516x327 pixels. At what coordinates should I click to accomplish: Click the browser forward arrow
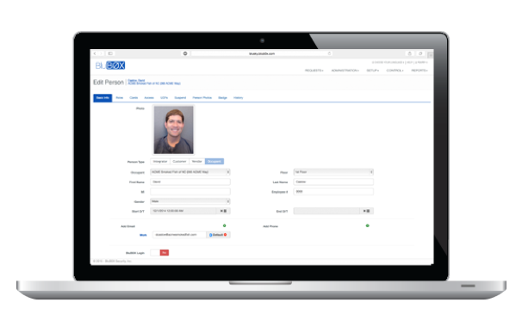tap(101, 53)
